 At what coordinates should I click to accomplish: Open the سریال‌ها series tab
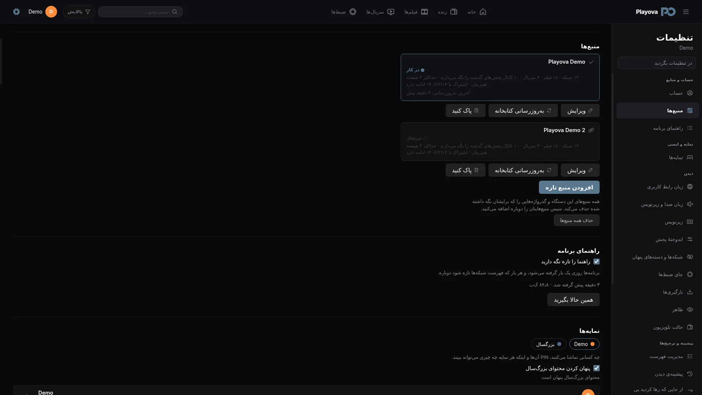click(x=380, y=12)
